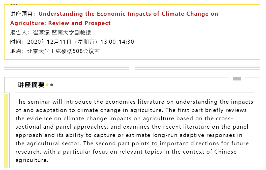This screenshot has height=170, width=266.
Task: Click the right pink divider line
Action: 198,67
